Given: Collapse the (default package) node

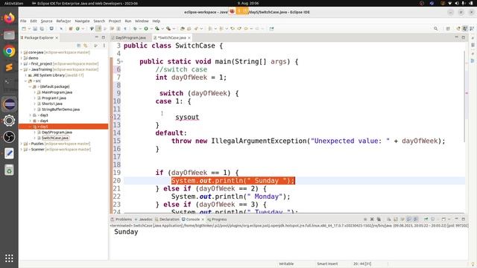Looking at the screenshot, I should [31, 86].
